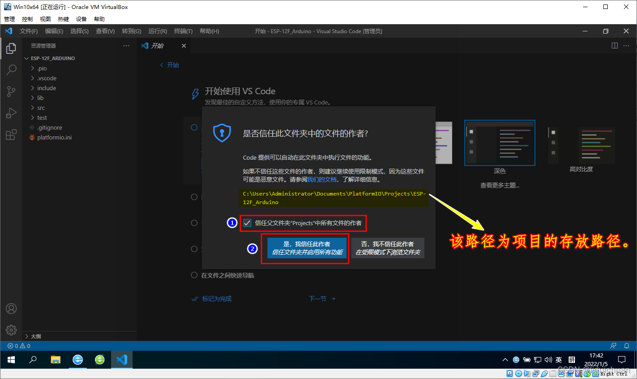The width and height of the screenshot is (637, 379).
Task: Click the VS Code taskbar icon
Action: coord(122,360)
